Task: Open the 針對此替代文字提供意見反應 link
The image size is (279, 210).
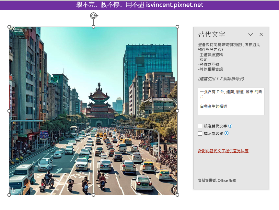Action: [x=223, y=151]
